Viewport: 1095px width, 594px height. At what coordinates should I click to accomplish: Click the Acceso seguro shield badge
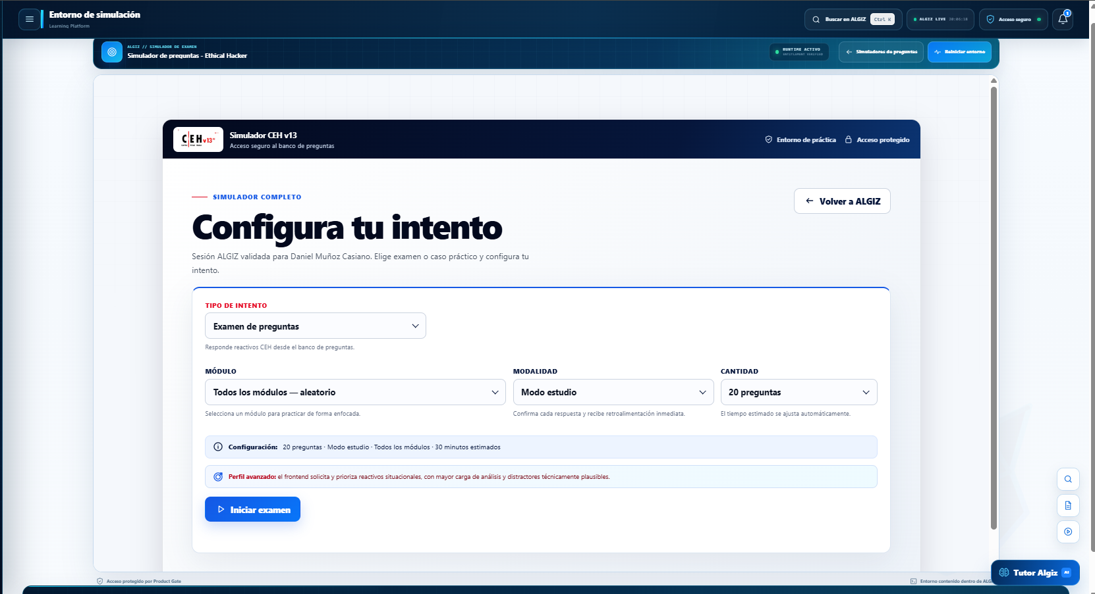click(1013, 19)
